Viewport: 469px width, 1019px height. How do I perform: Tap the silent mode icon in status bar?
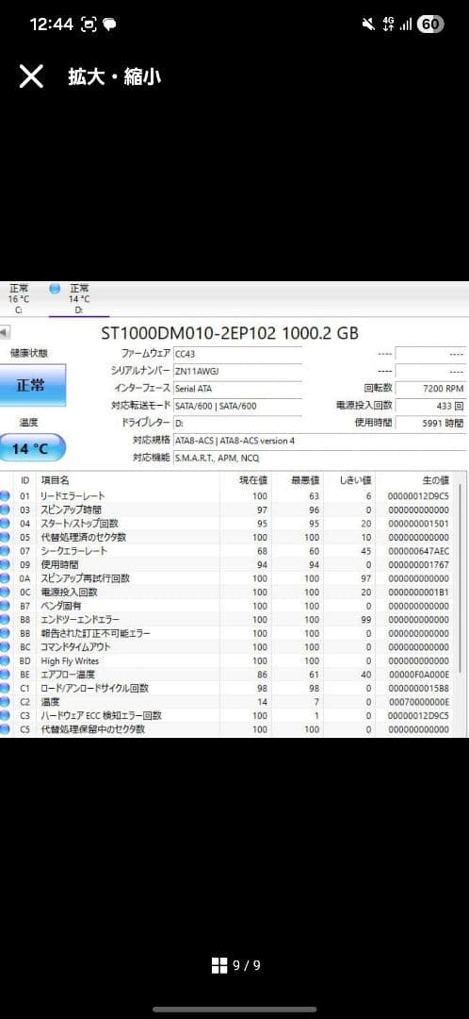pos(368,25)
